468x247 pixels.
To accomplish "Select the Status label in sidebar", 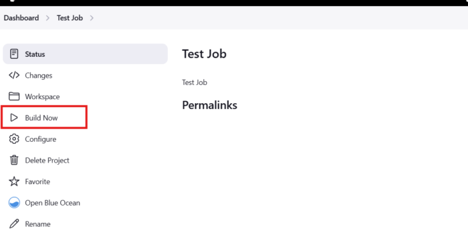I will tap(35, 54).
